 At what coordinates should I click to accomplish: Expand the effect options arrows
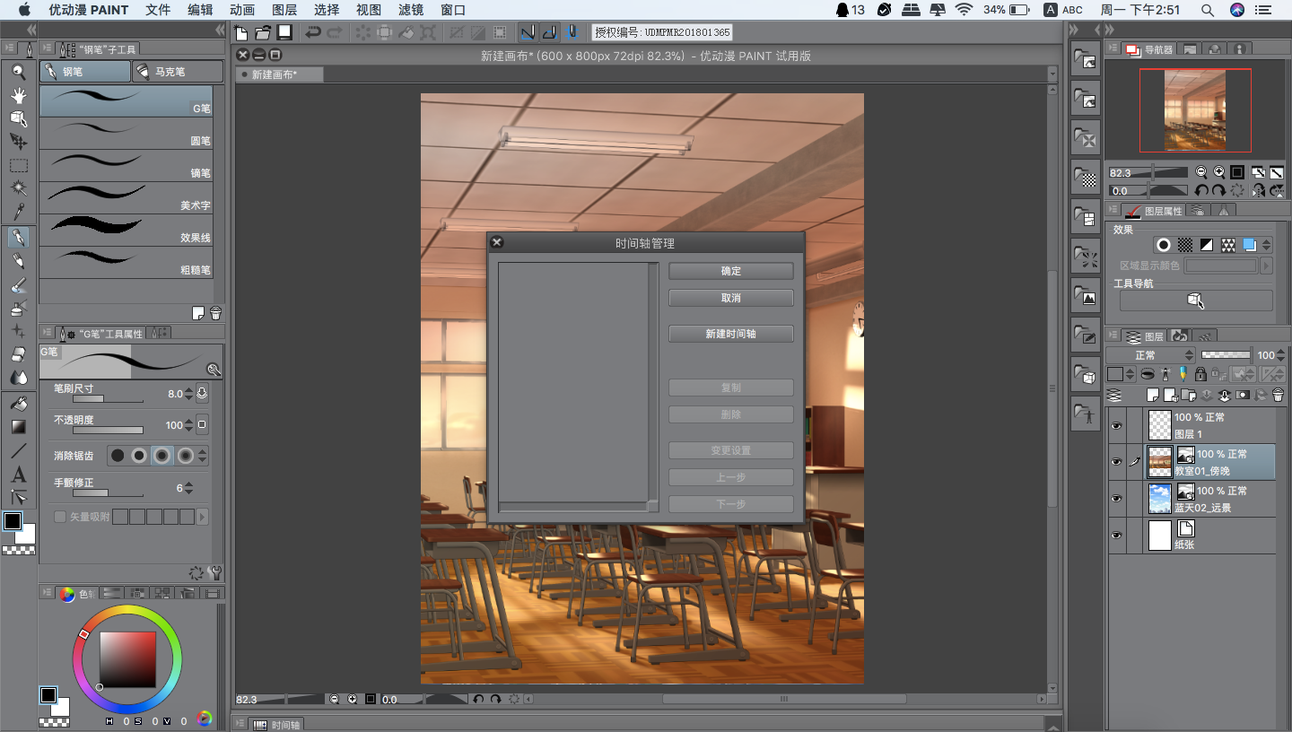[1266, 245]
